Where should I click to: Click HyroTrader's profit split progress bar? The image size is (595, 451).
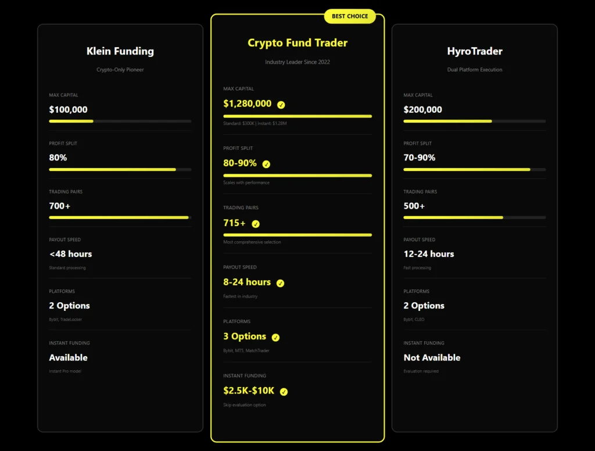click(x=475, y=169)
